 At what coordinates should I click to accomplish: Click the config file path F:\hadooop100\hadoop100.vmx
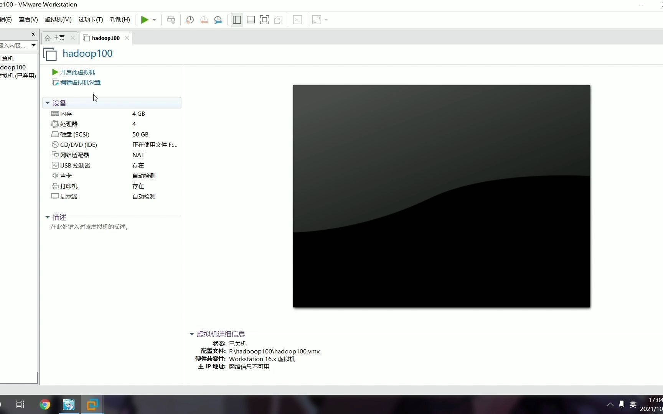[274, 351]
